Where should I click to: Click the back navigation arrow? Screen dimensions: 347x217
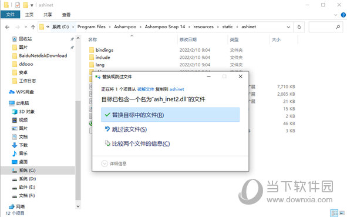[x=7, y=27]
